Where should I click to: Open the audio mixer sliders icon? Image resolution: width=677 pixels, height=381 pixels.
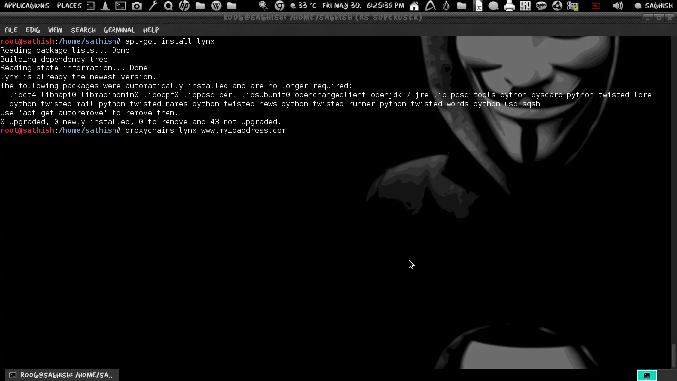(525, 6)
